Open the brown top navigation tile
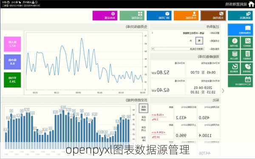255x159 pixels. 213,16
